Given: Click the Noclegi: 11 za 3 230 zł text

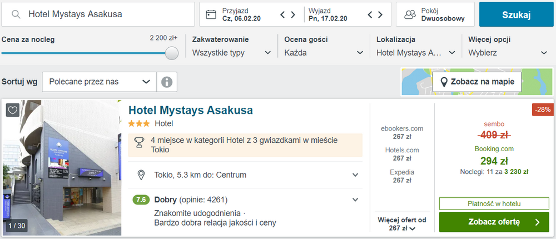Looking at the screenshot, I should click(x=494, y=172).
